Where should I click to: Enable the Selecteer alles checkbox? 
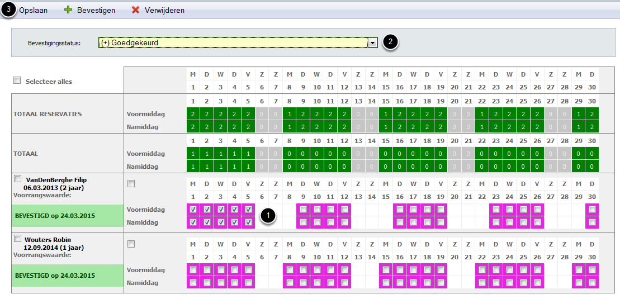(x=17, y=80)
